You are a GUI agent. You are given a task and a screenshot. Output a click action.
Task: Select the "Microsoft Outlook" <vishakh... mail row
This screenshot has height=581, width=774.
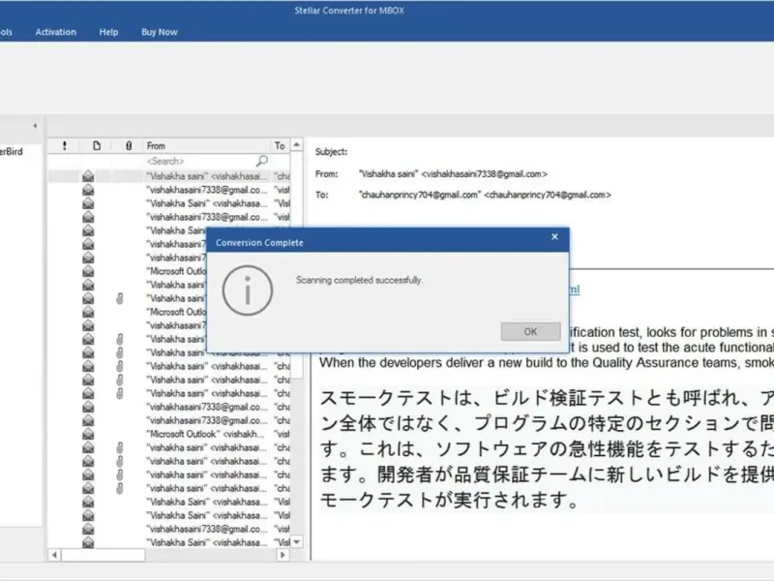[x=168, y=434]
